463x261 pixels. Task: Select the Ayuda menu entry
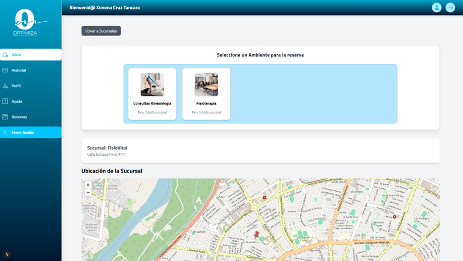coord(17,101)
